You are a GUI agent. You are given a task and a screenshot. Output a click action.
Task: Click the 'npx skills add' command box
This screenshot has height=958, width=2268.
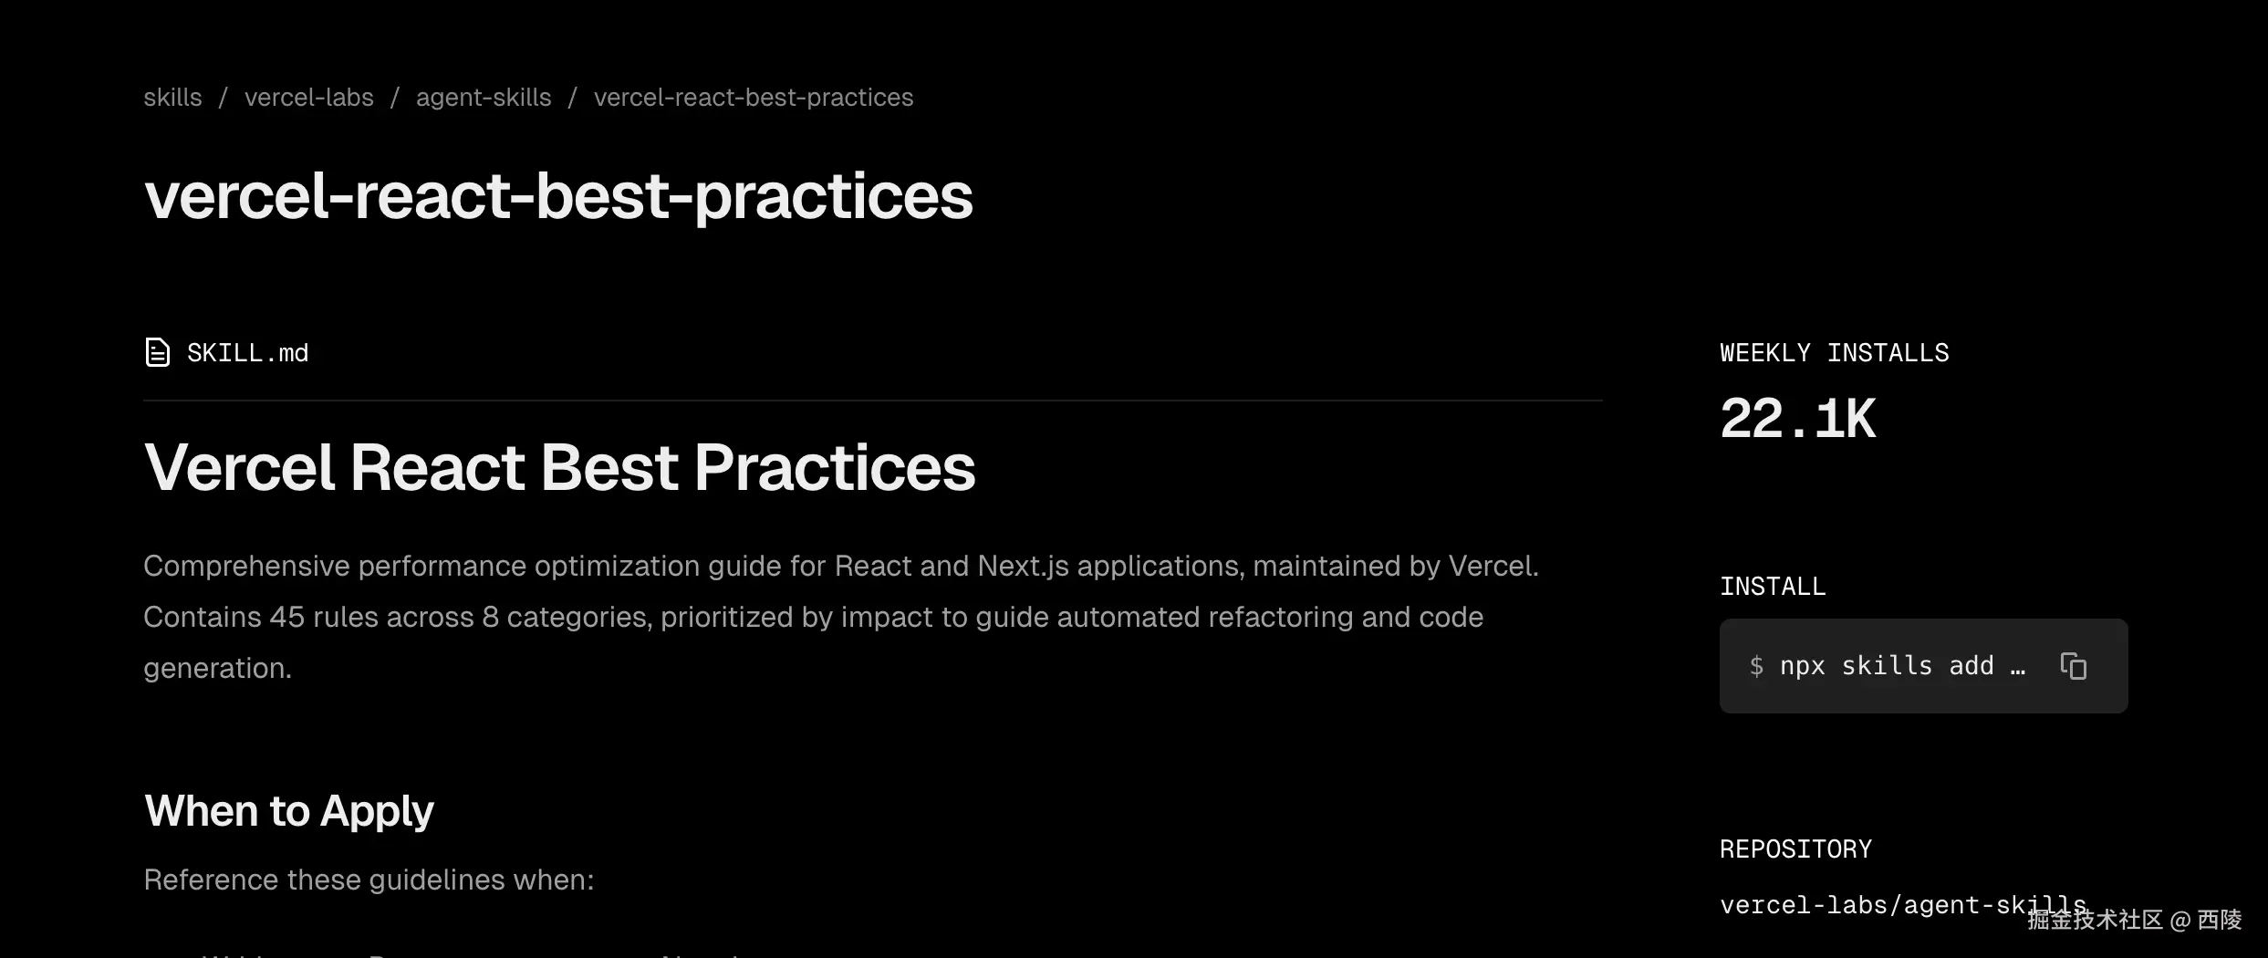tap(1887, 666)
